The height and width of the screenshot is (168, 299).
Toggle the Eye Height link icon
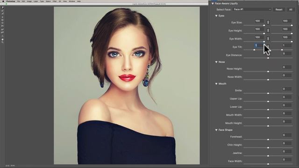268,30
